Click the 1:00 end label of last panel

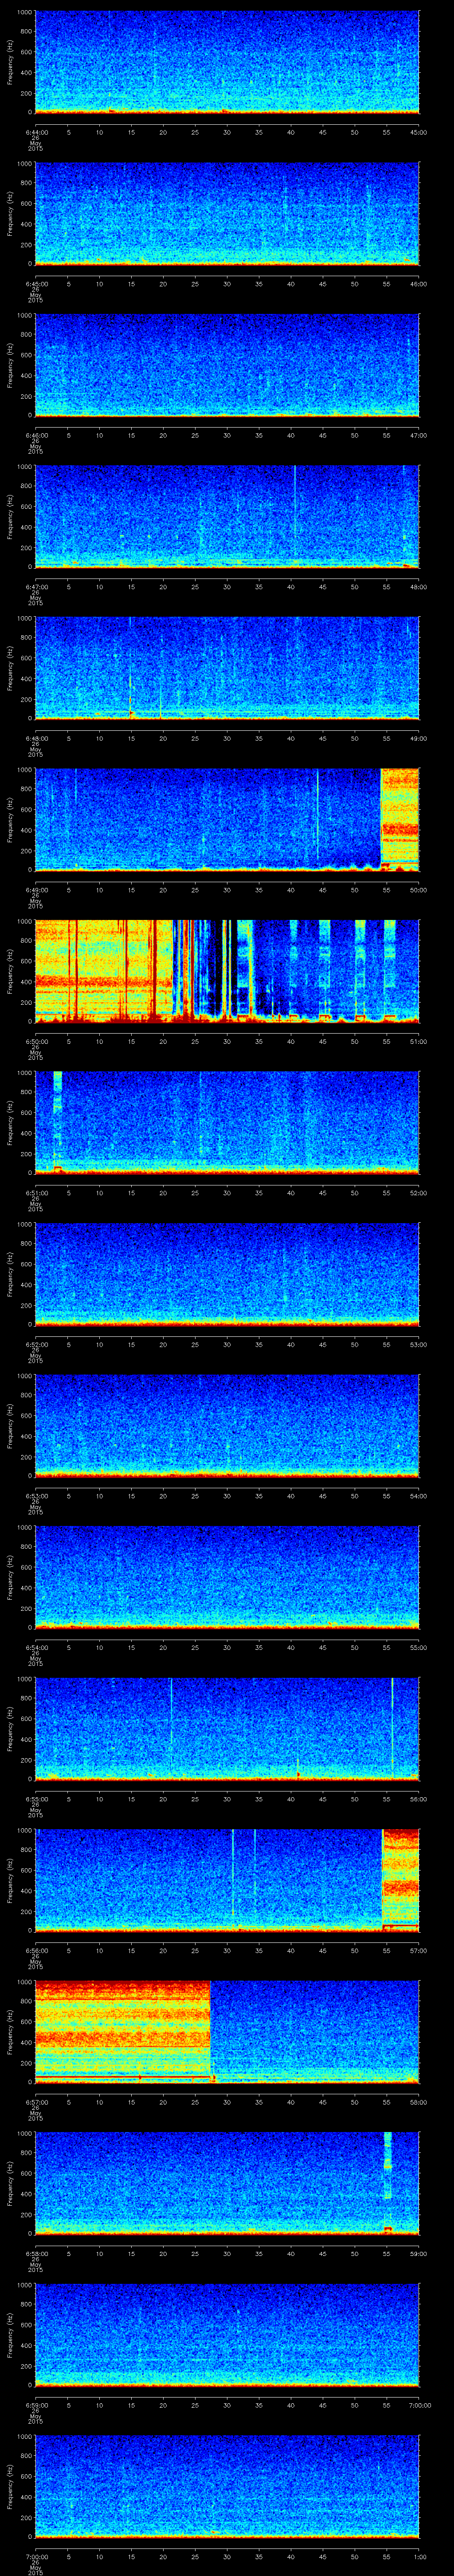419,2556
